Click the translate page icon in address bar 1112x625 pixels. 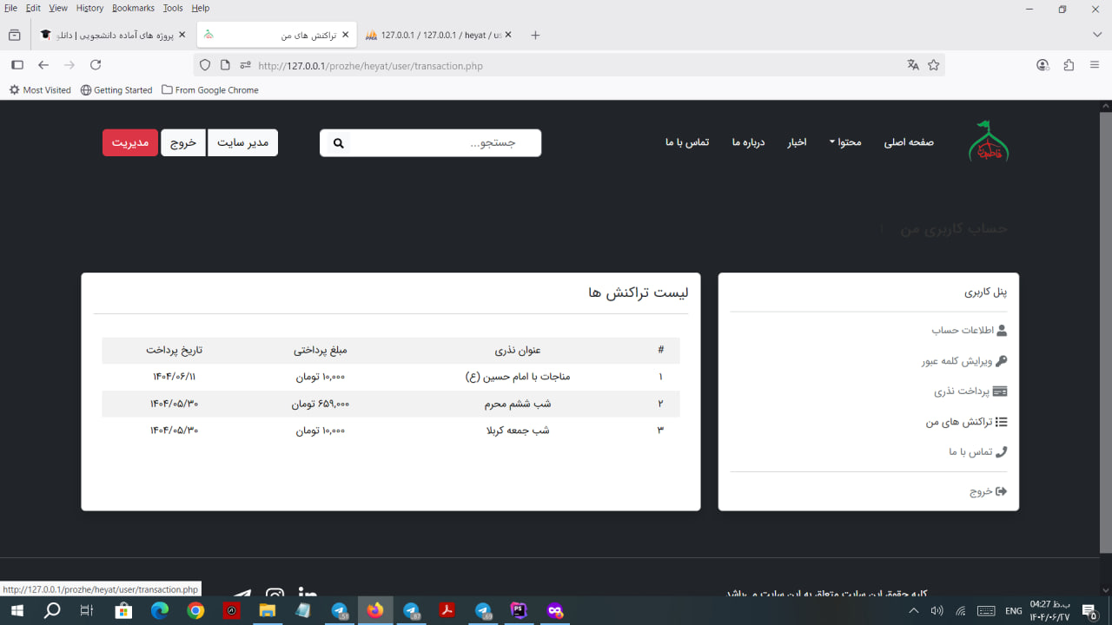click(913, 65)
